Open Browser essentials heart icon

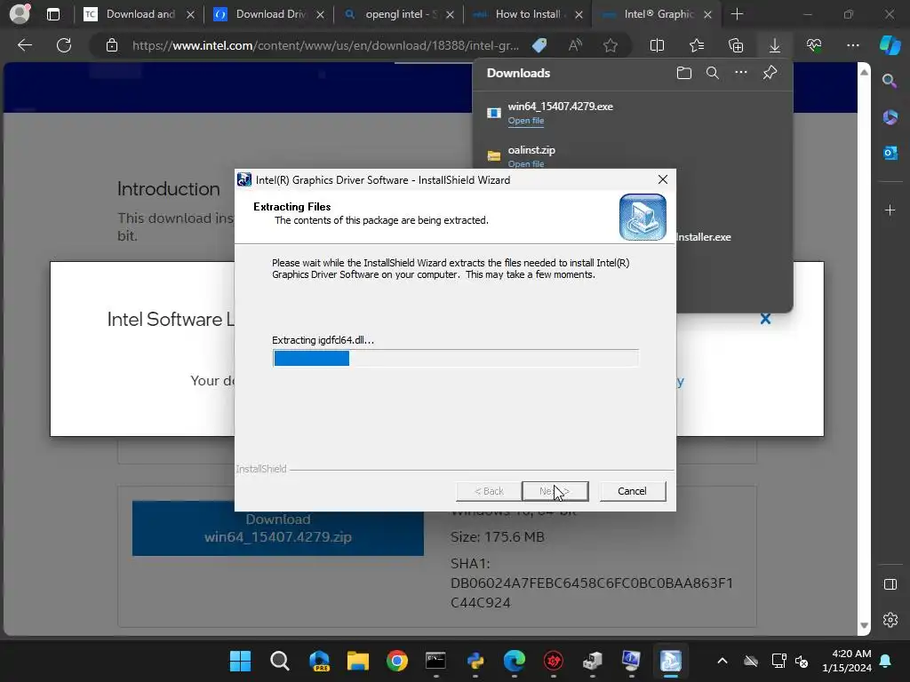point(814,45)
